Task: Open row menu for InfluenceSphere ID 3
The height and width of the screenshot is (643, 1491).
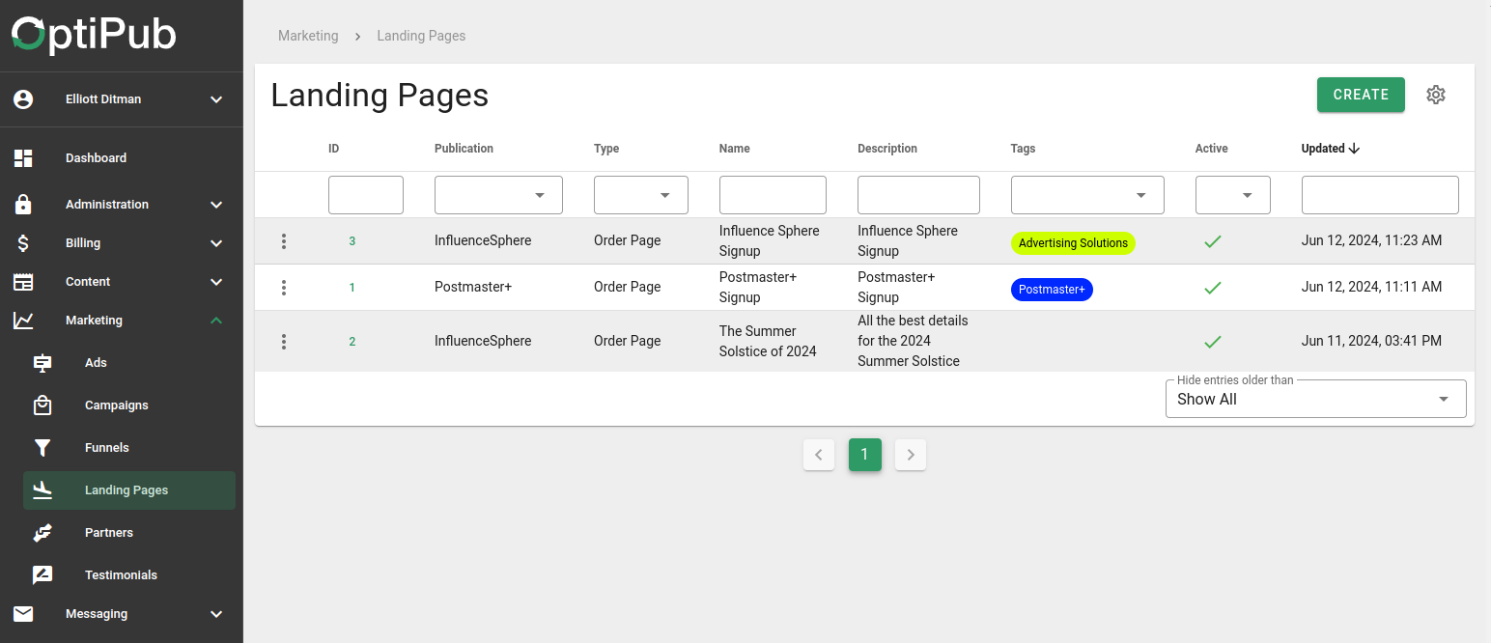Action: [x=283, y=241]
